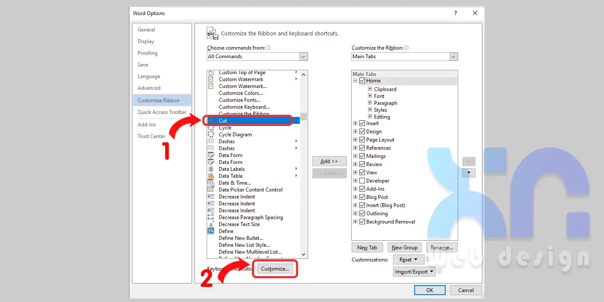Uncheck the Design tab checkbox

coord(362,132)
